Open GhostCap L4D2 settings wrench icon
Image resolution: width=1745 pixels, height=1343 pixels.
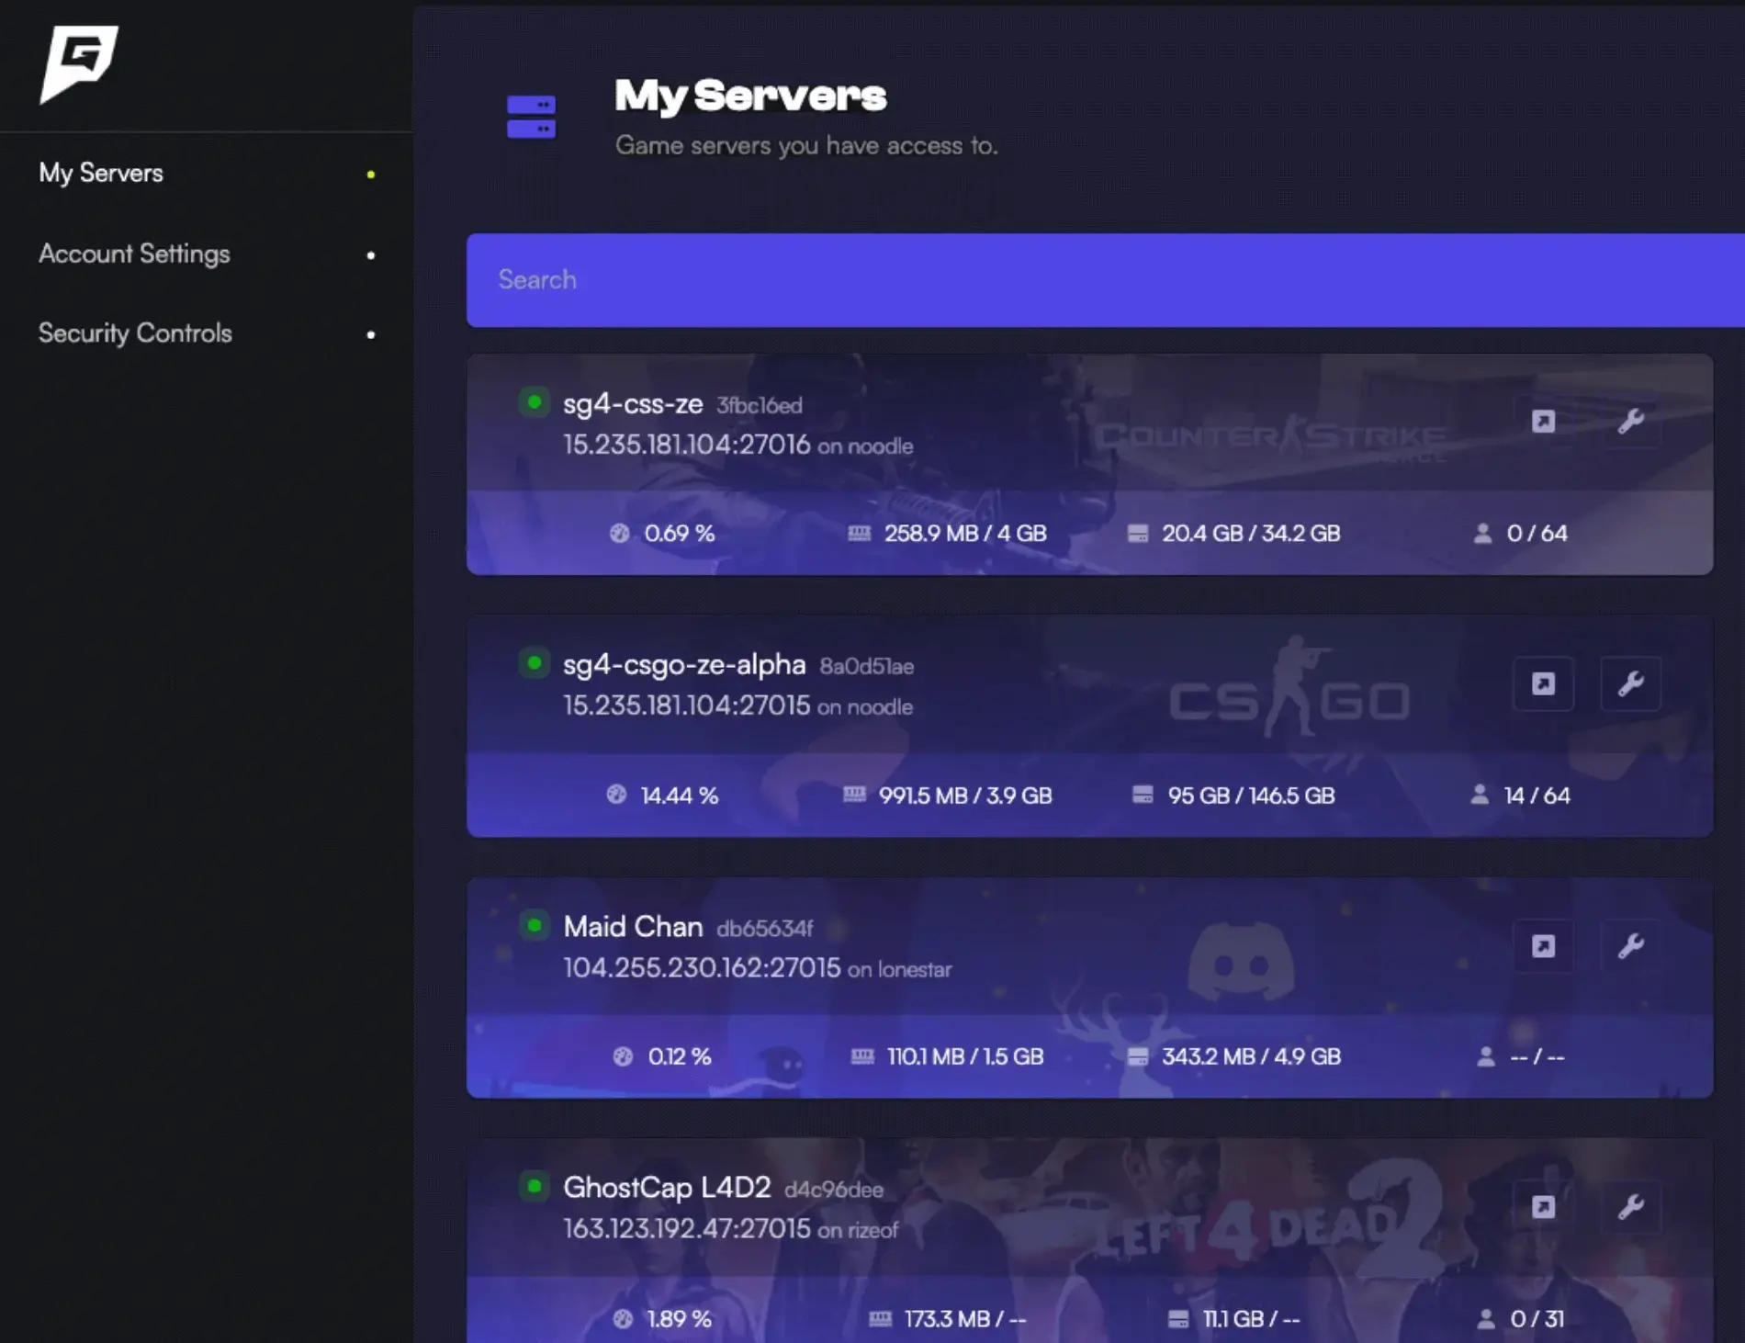pos(1630,1207)
